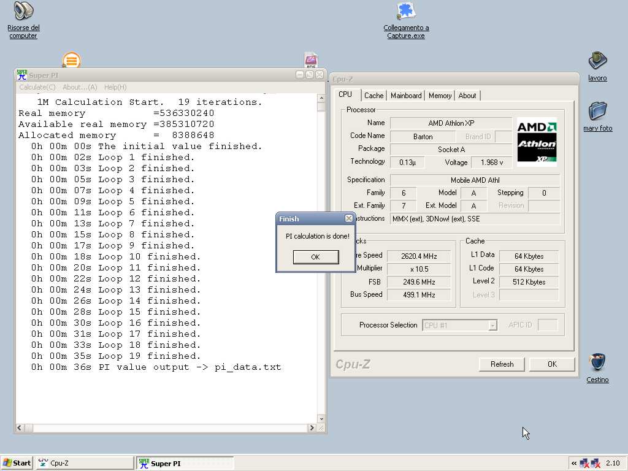Click the AMD Athlon XP logo

[537, 142]
